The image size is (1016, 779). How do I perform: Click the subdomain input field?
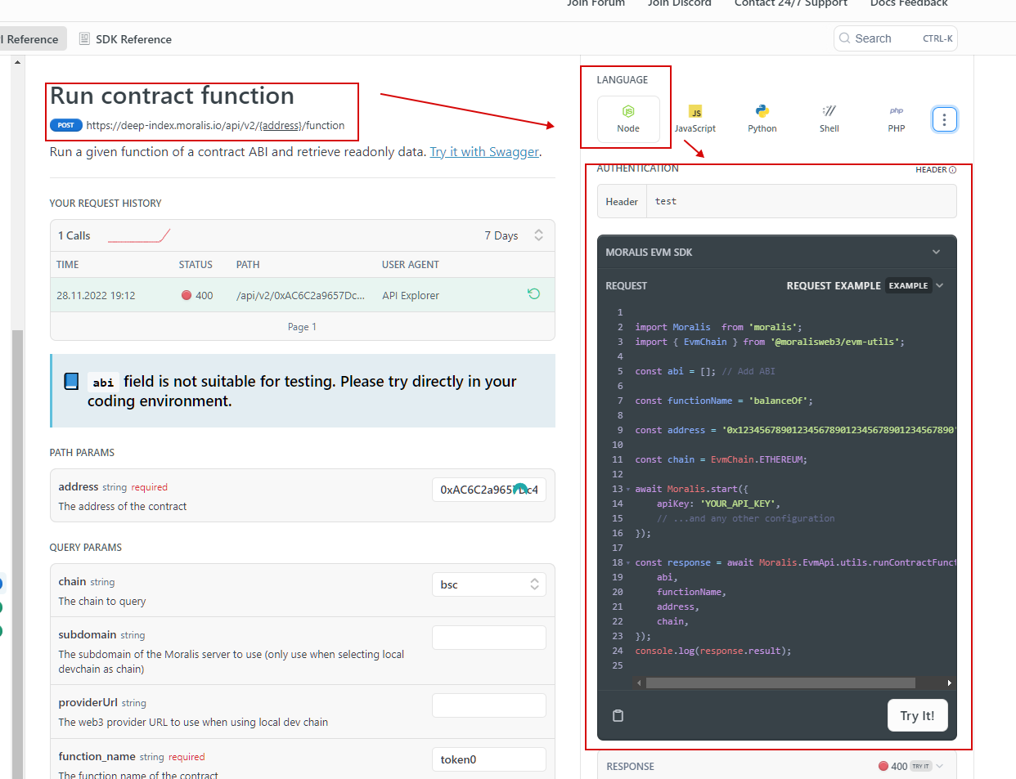coord(488,638)
